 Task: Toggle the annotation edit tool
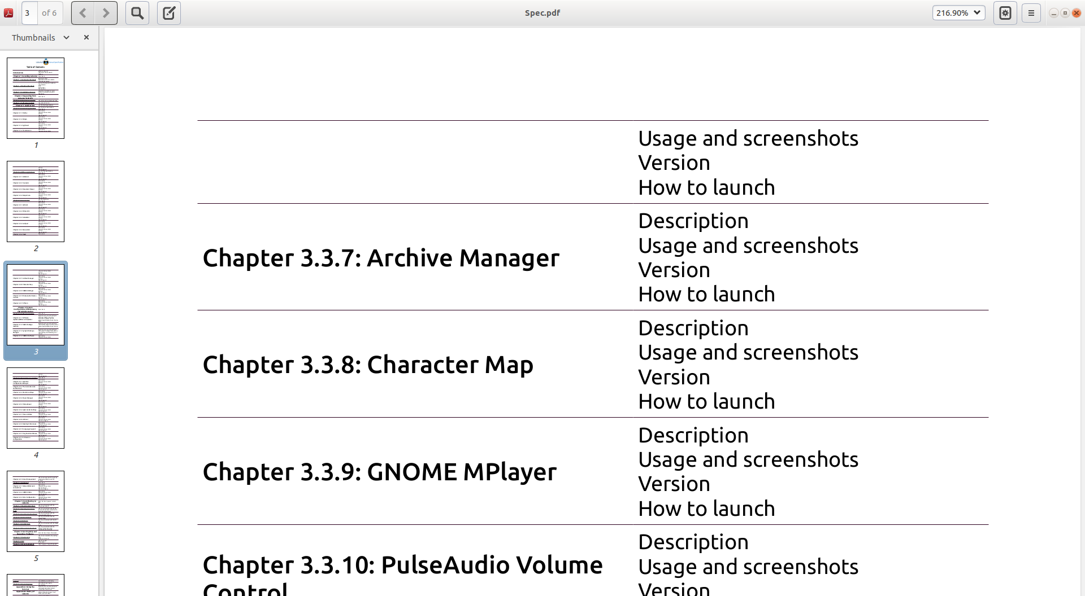(169, 13)
